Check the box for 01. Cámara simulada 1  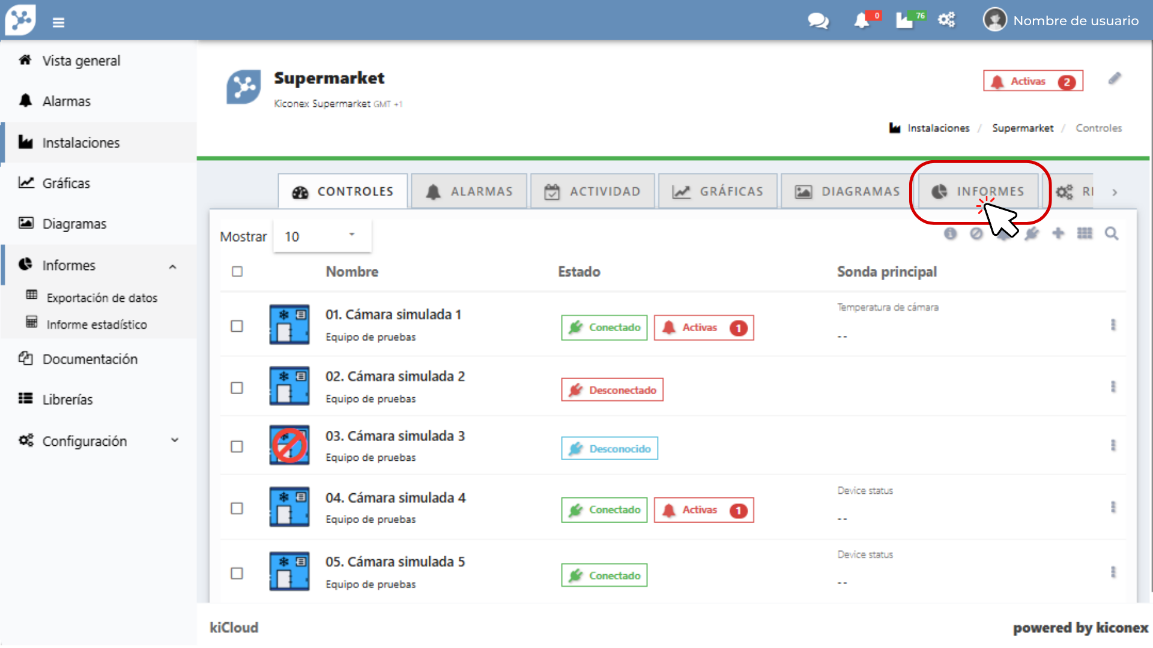click(x=237, y=326)
